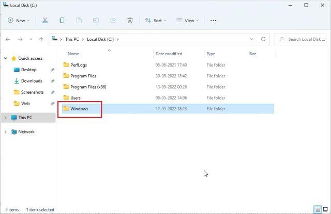This screenshot has height=214, width=331.
Task: Click the drive icon in address bar
Action: coord(55,39)
